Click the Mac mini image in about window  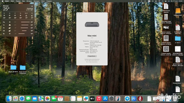[x=92, y=24]
